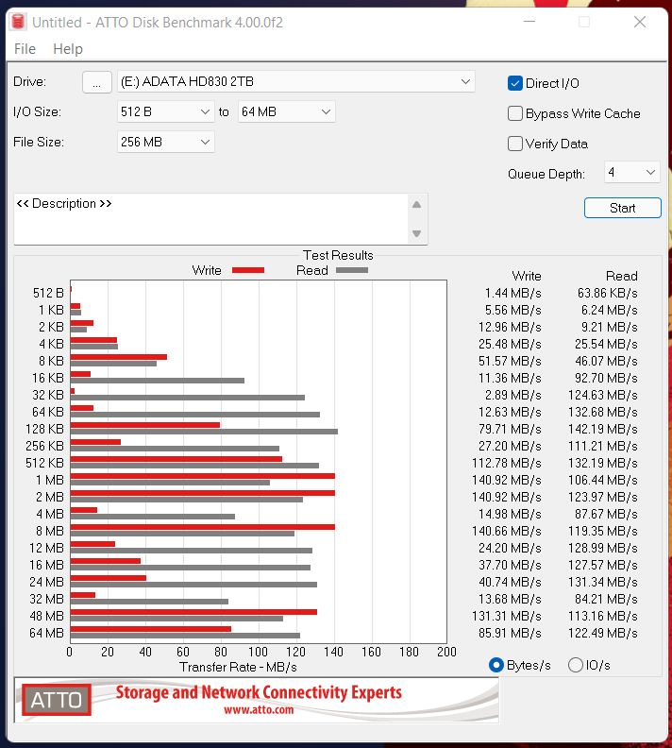Viewport: 672px width, 748px height.
Task: Enable the Verify Data checkbox
Action: click(x=514, y=144)
